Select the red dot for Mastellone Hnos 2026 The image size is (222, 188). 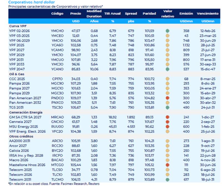[167, 164]
